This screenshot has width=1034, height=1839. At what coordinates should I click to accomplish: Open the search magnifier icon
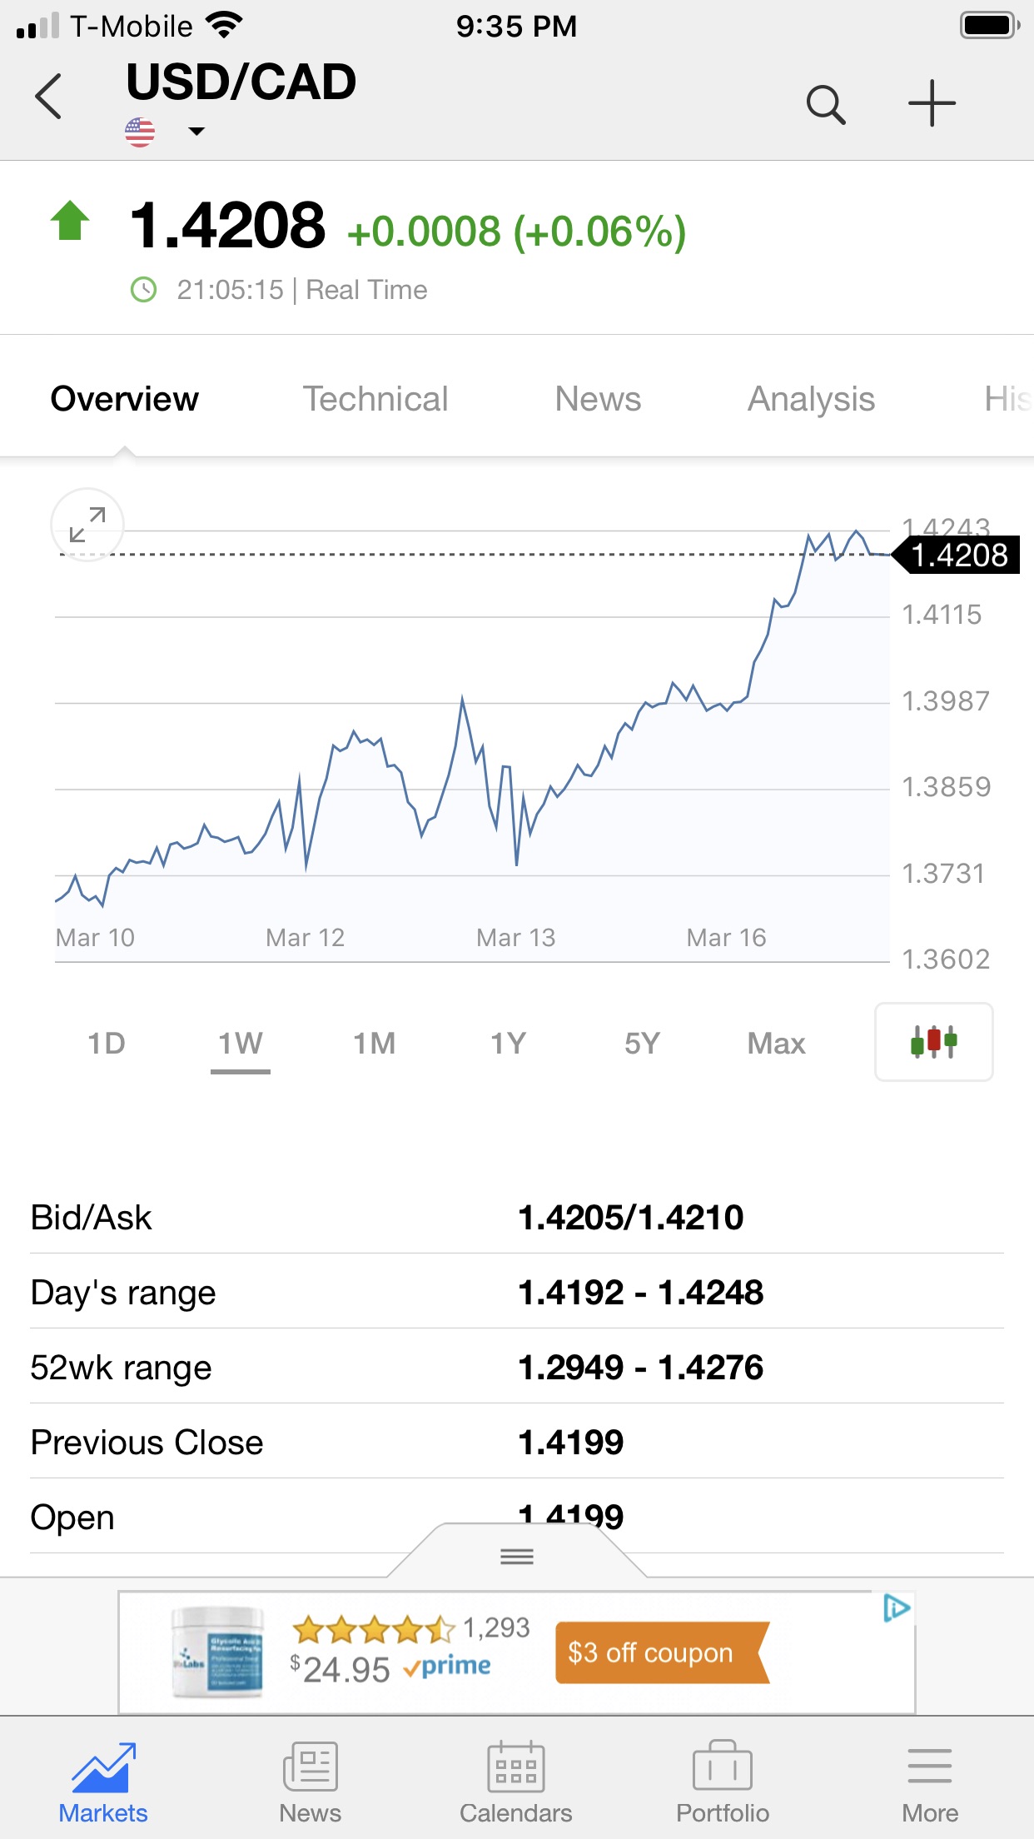(x=826, y=105)
